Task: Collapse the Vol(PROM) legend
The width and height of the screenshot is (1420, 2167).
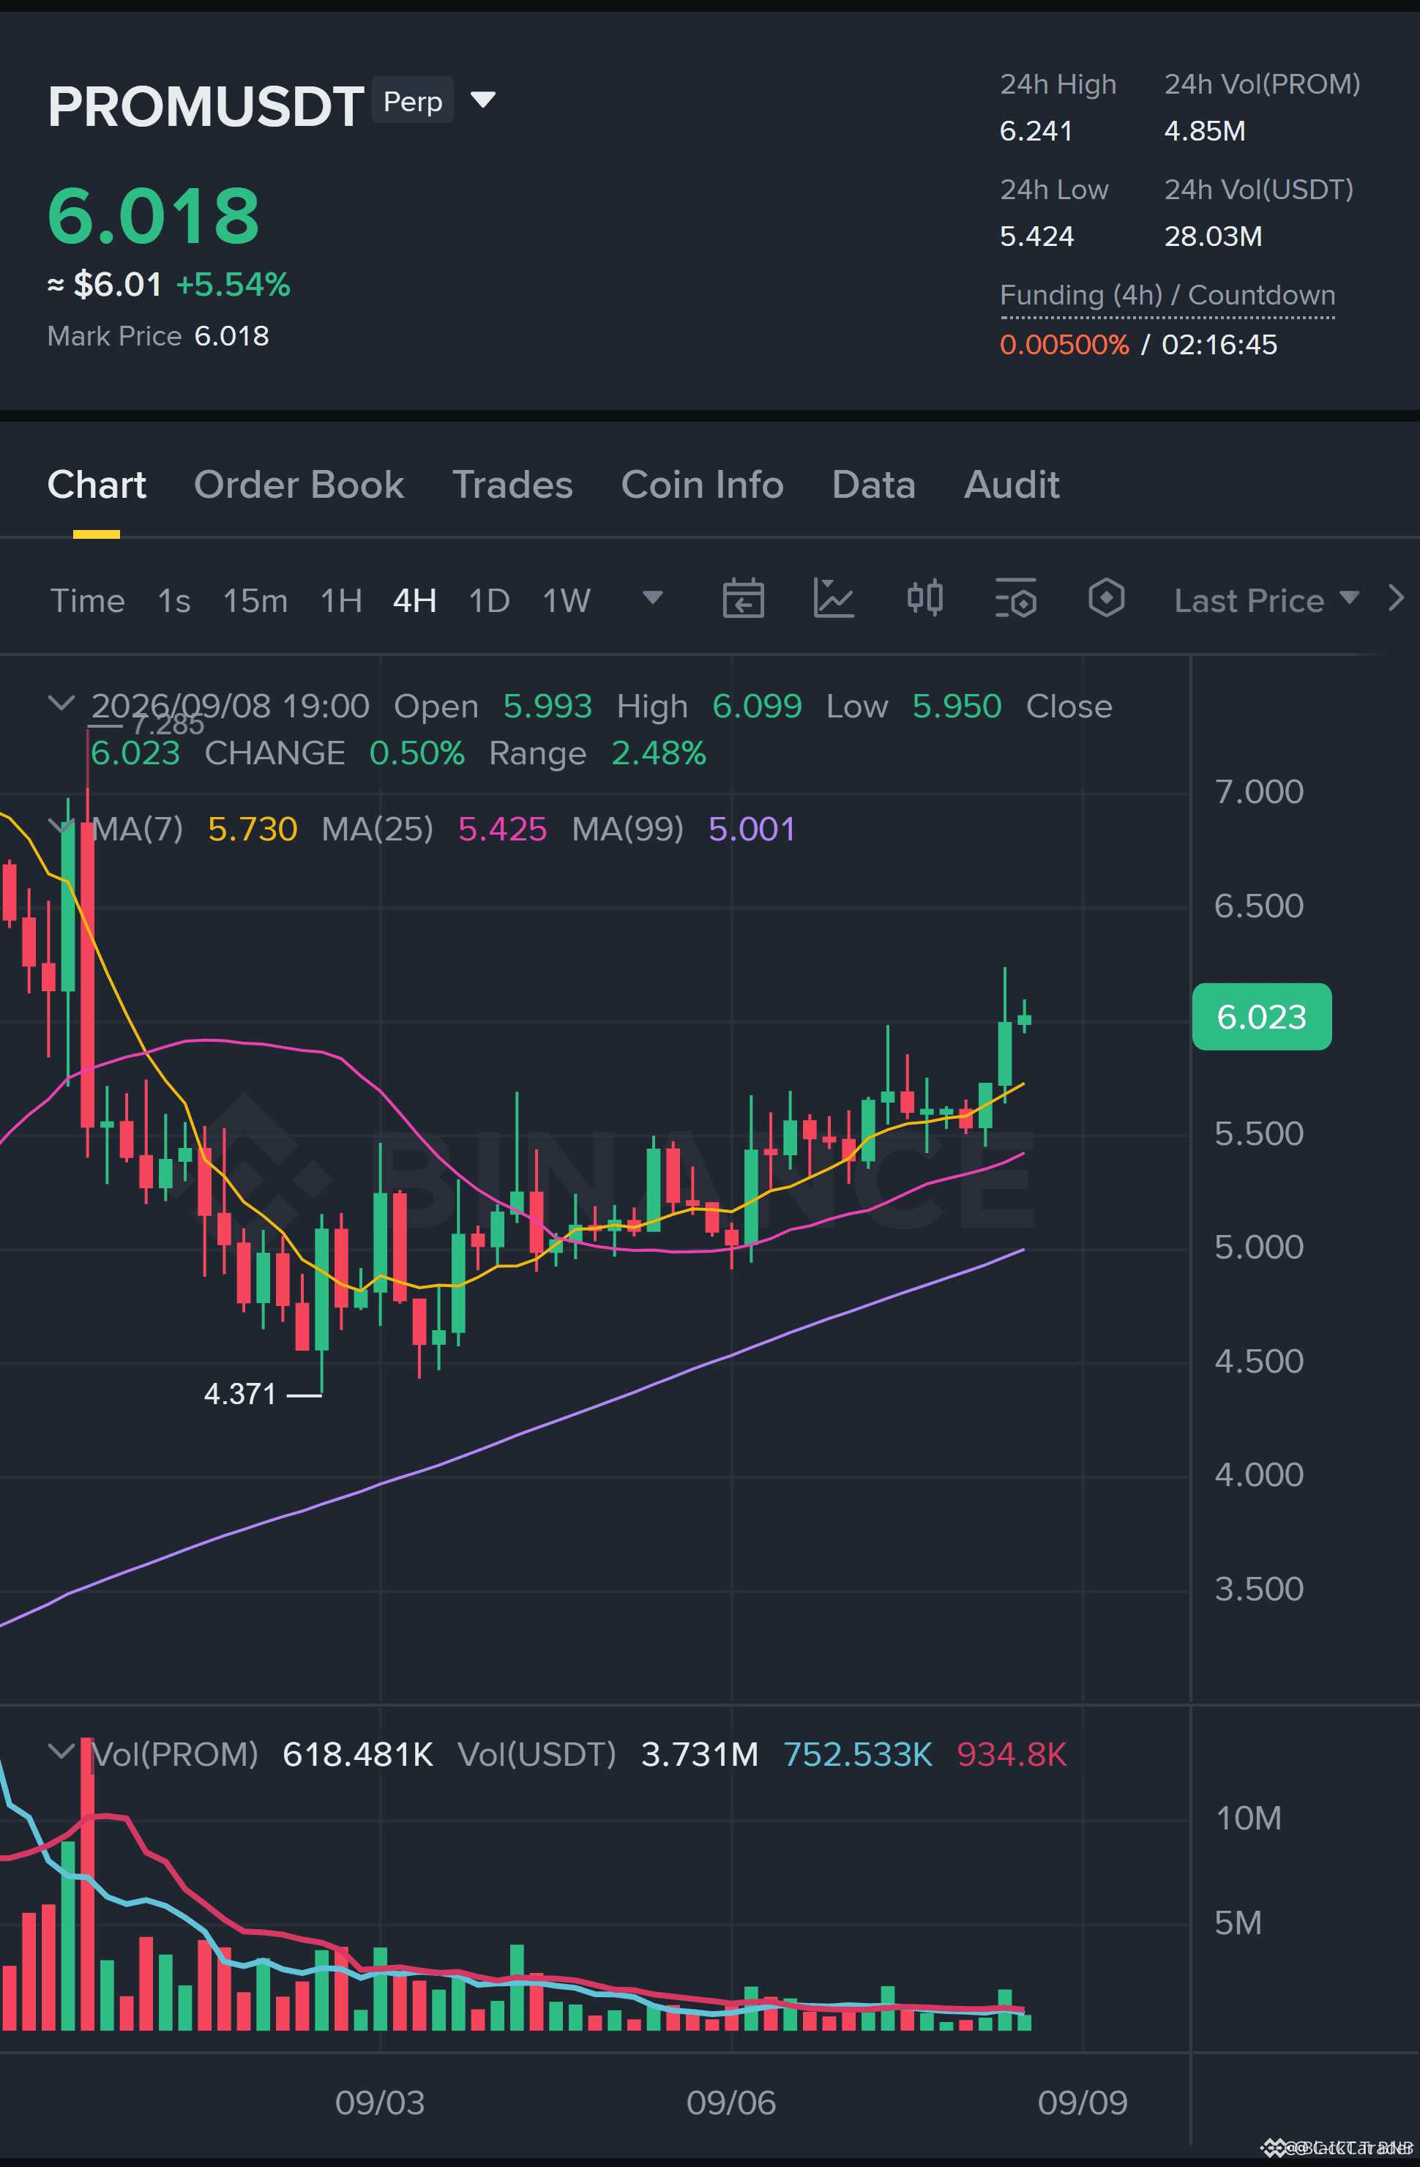Action: [61, 1752]
